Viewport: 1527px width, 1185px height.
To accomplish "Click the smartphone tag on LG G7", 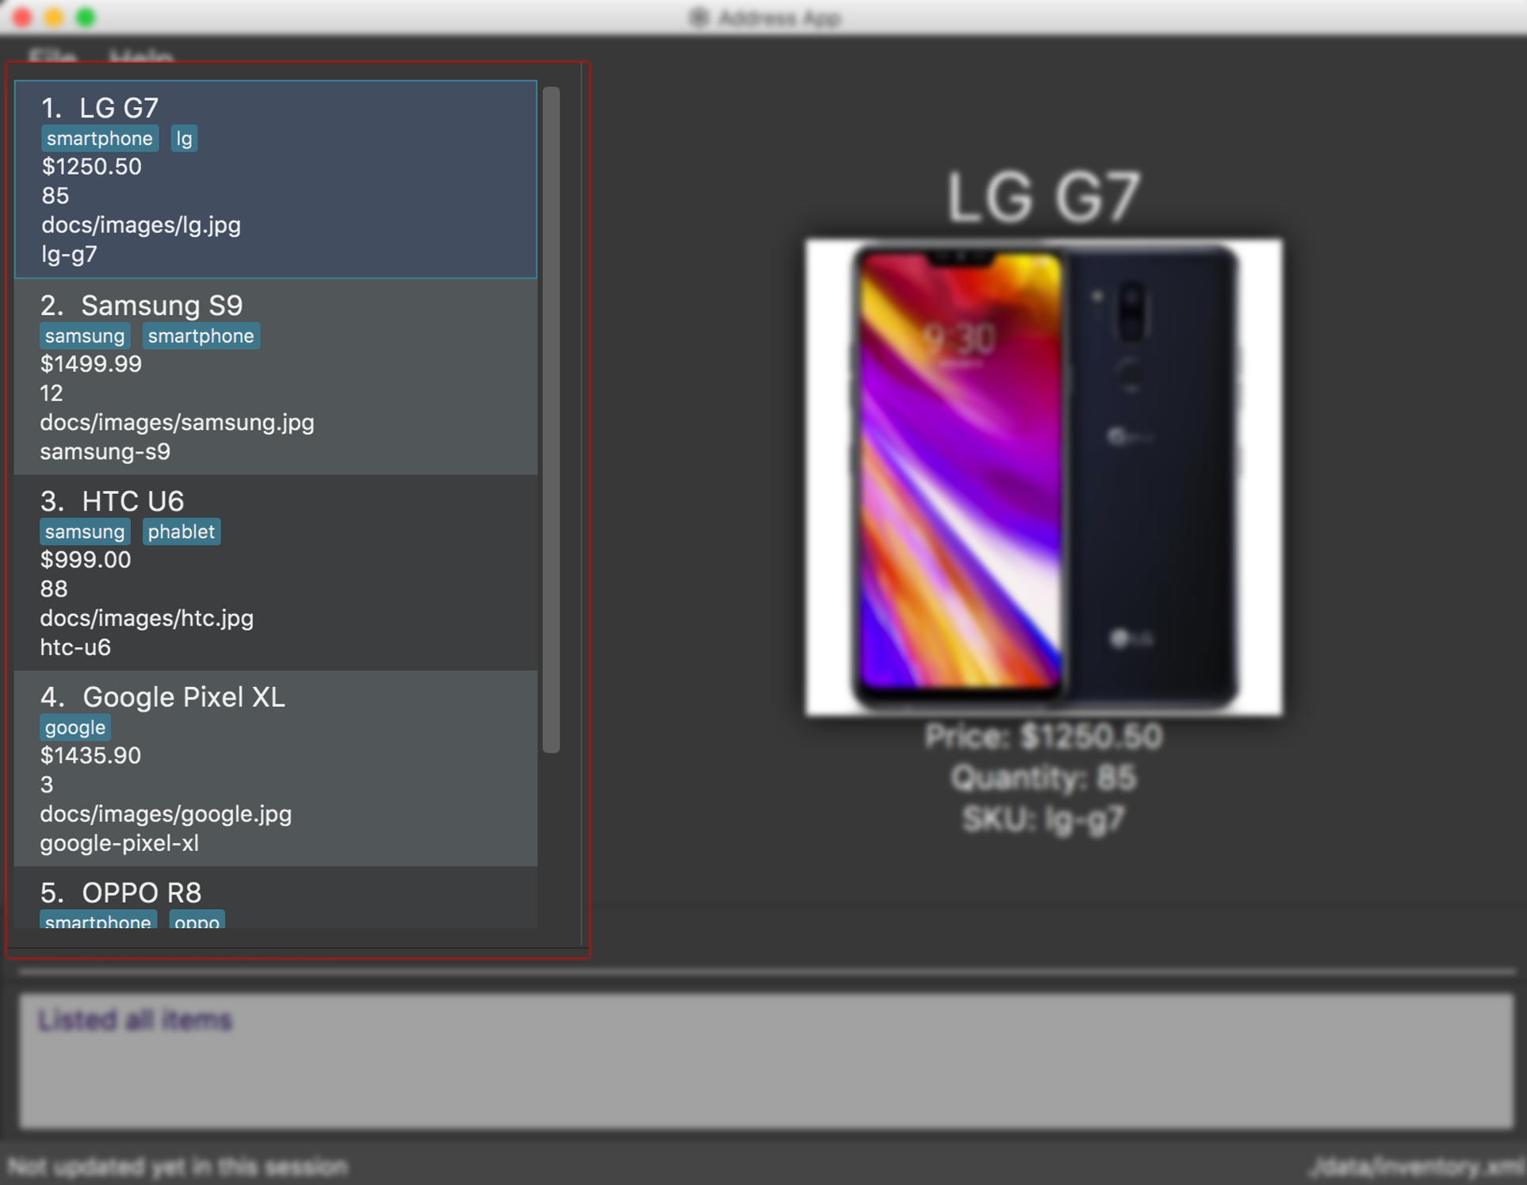I will [x=100, y=139].
